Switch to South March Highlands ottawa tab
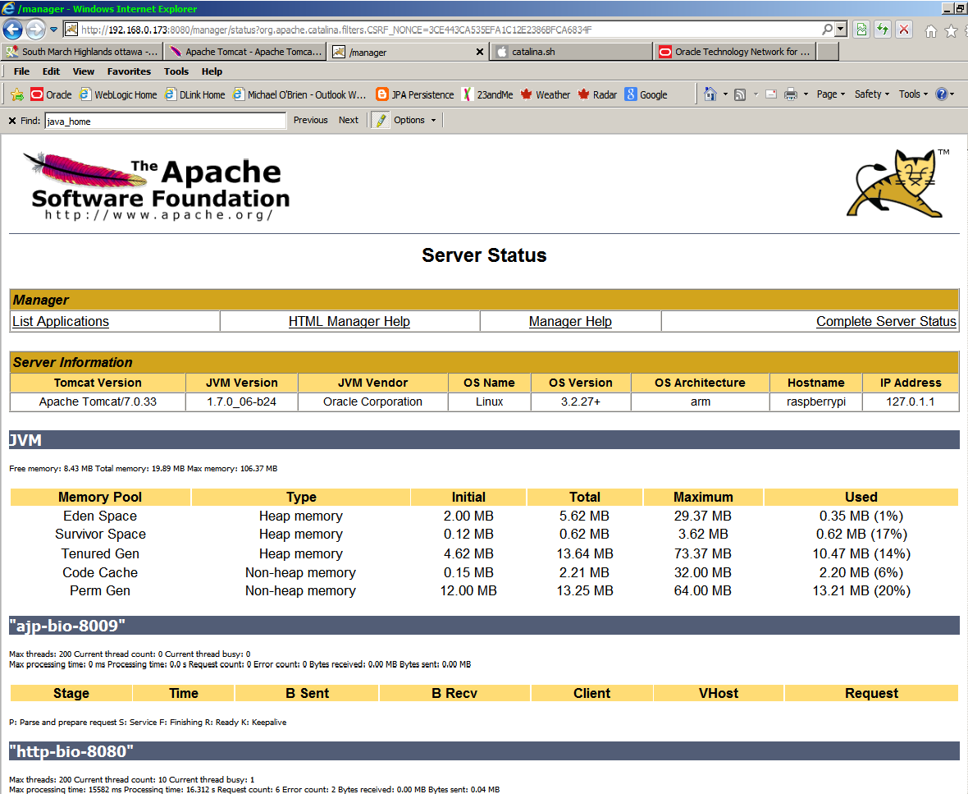968x794 pixels. click(82, 52)
